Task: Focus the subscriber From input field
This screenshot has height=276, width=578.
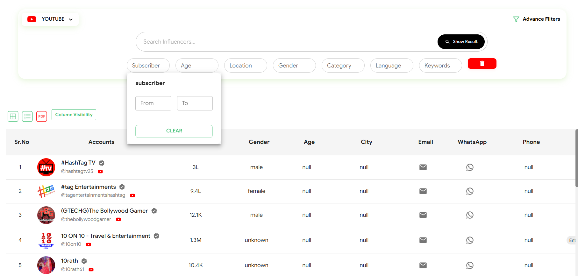Action: tap(153, 103)
